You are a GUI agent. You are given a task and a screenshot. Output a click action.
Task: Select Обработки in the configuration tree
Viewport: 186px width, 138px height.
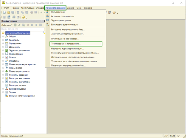(x=14, y=61)
